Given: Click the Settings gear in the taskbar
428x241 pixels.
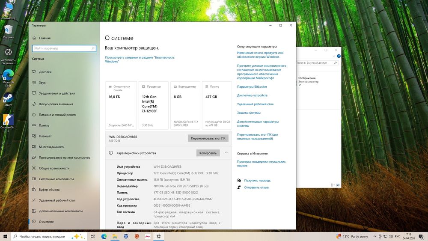Looking at the screenshot, I should tap(159, 236).
